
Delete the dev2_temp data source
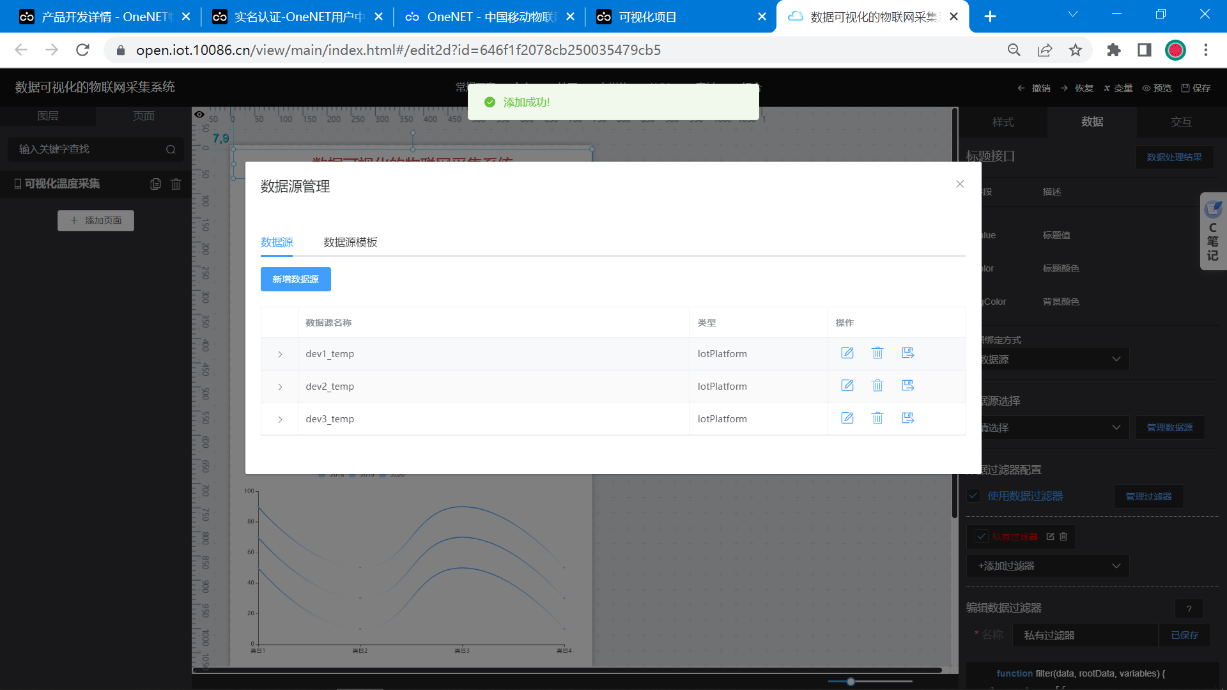(877, 386)
